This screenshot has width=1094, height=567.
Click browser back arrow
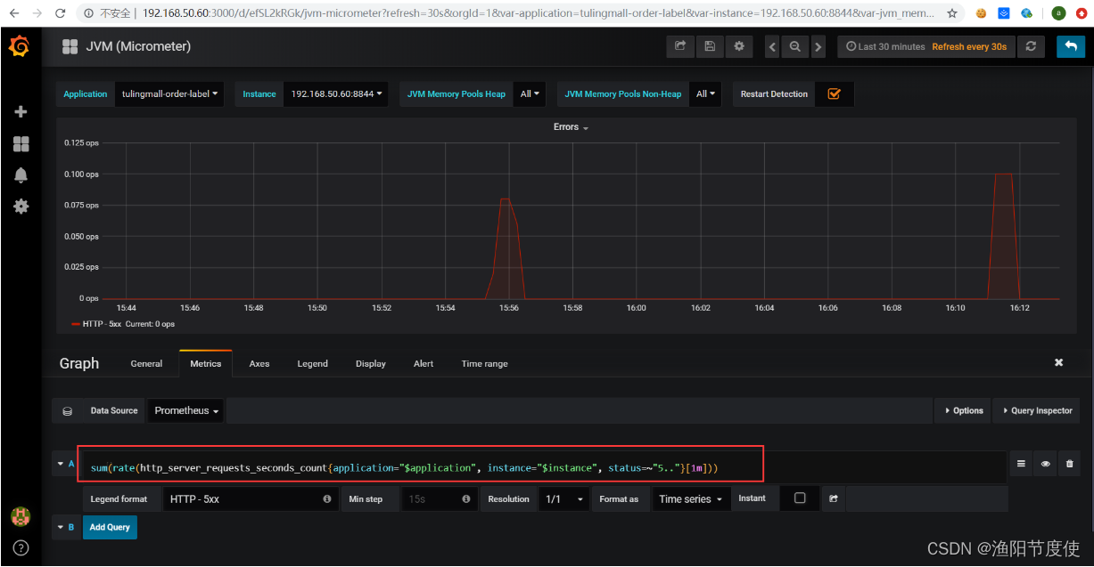pyautogui.click(x=13, y=13)
